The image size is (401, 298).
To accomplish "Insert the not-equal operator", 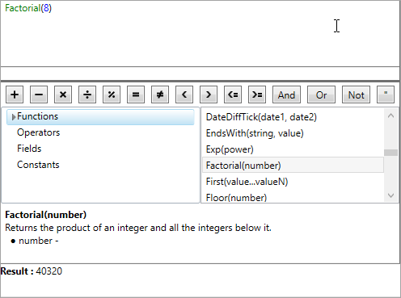I will (160, 94).
